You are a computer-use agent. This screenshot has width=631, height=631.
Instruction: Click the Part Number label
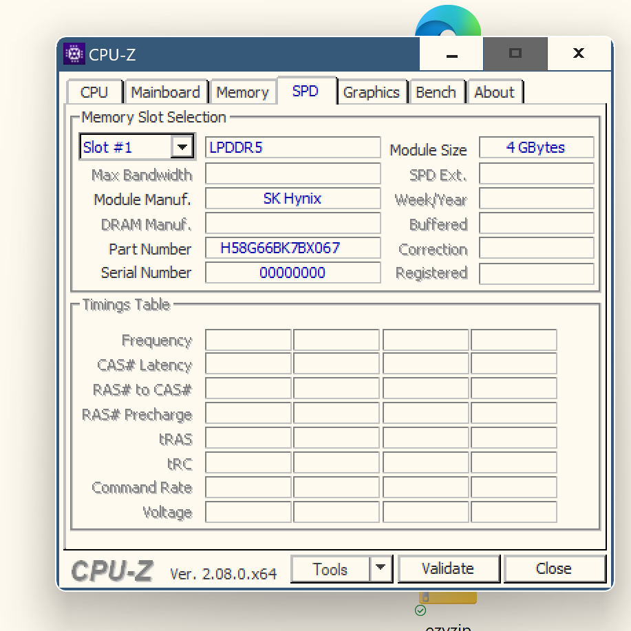[150, 249]
